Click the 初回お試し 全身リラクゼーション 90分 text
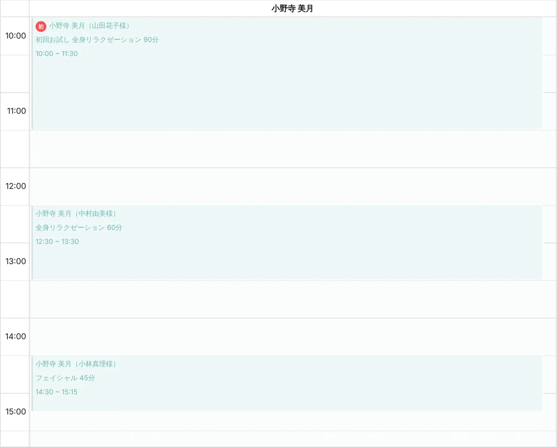 click(97, 40)
